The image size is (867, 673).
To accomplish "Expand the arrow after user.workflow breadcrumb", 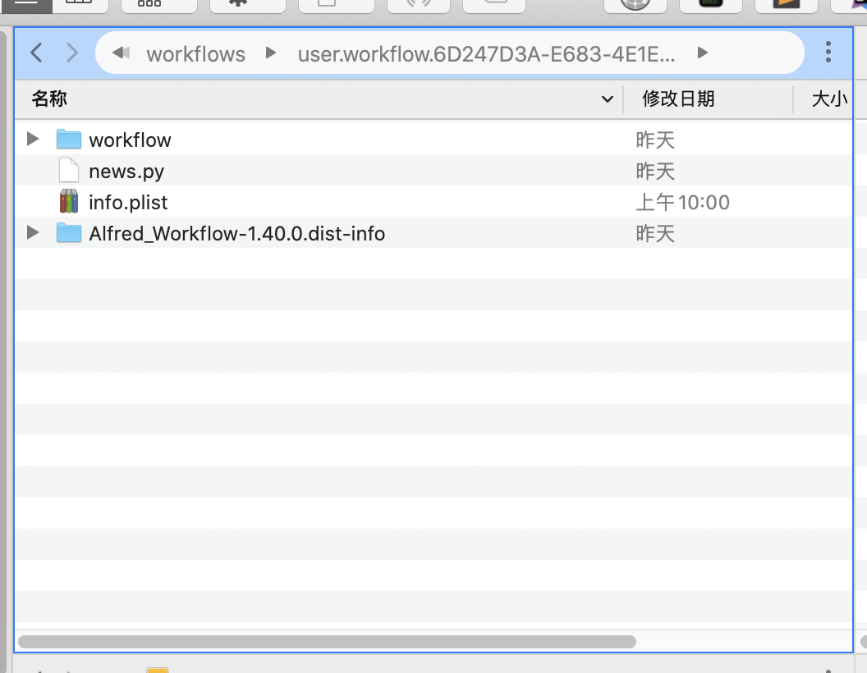I will (703, 53).
